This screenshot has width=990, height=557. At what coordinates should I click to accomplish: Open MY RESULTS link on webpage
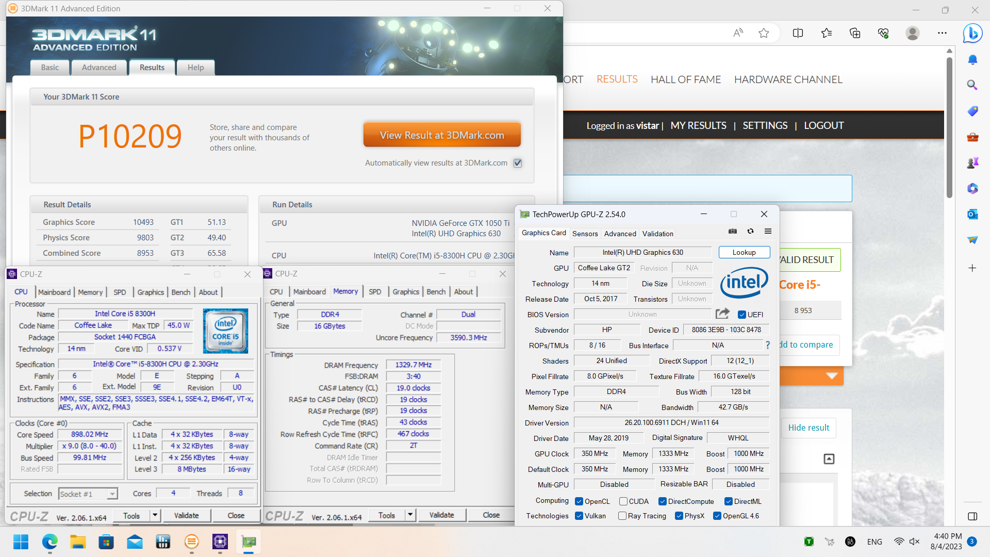[698, 125]
